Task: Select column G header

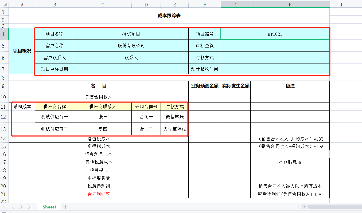Action: point(236,5)
